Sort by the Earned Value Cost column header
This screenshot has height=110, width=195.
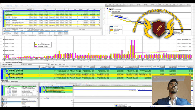tap(75, 67)
